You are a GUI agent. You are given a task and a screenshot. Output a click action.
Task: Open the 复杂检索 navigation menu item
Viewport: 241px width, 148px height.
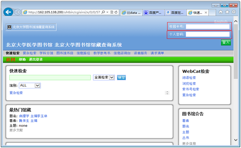(29, 53)
